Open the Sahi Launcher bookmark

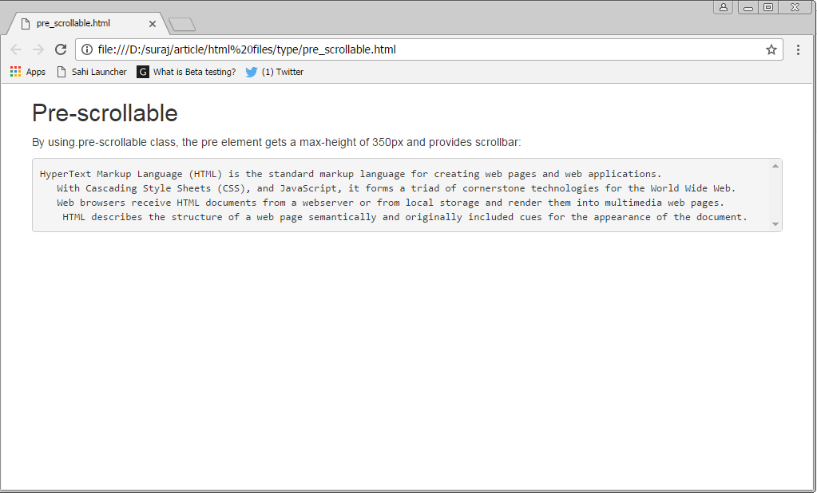[x=92, y=72]
